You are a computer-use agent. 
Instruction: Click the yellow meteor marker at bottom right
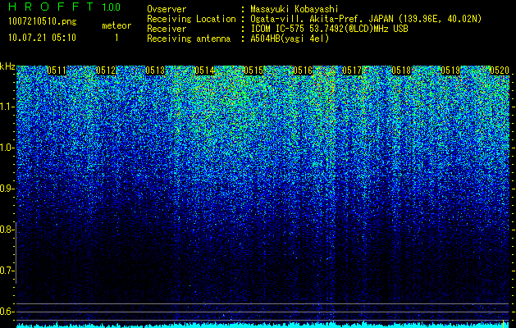click(504, 323)
